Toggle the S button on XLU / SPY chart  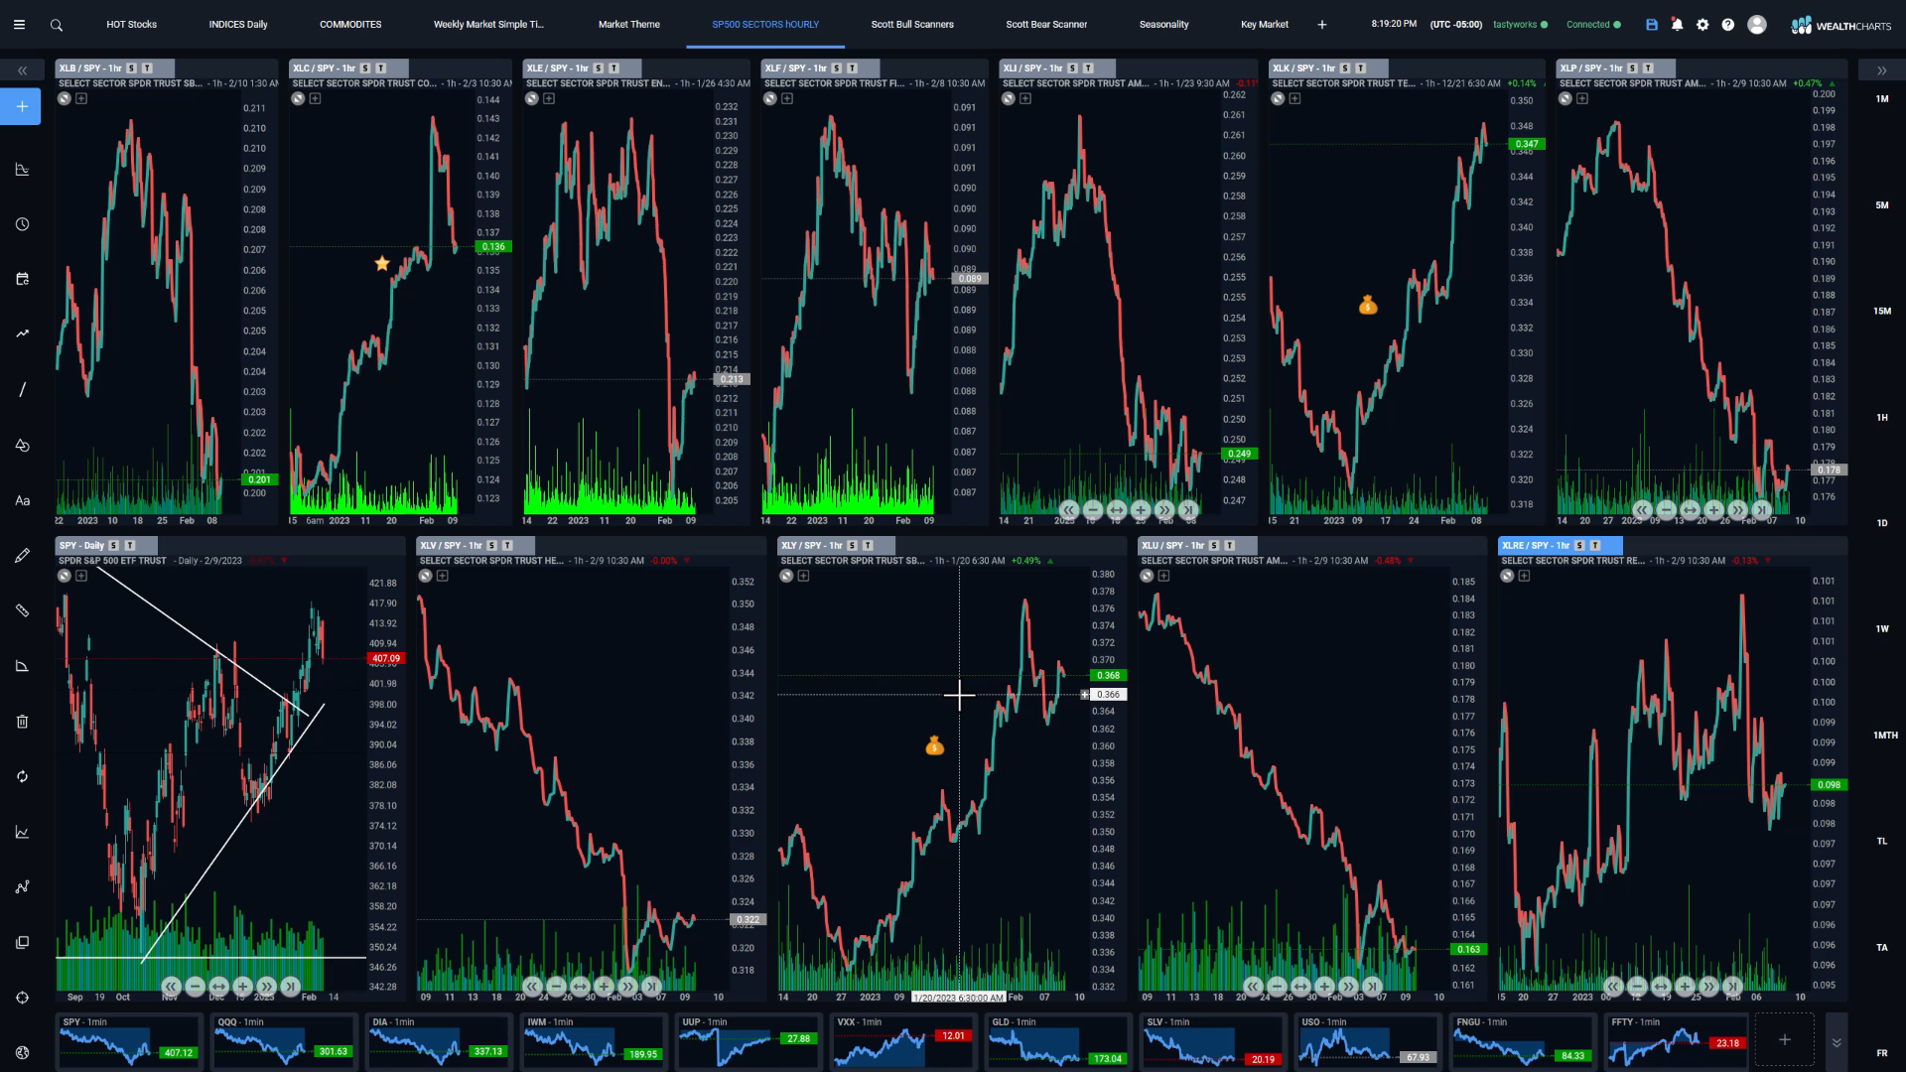coord(1213,546)
